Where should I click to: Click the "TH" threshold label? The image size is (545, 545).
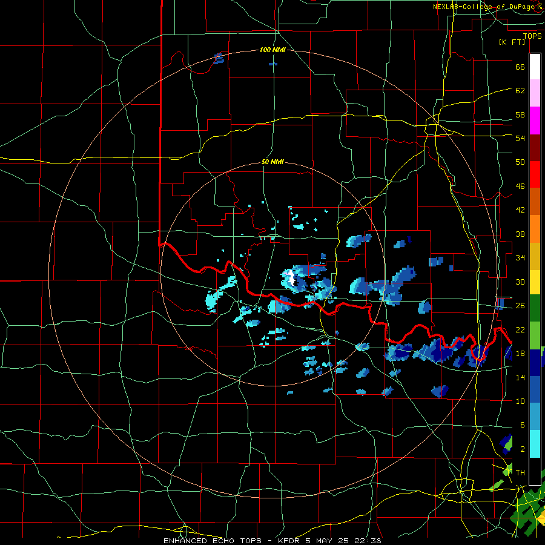[x=520, y=473]
